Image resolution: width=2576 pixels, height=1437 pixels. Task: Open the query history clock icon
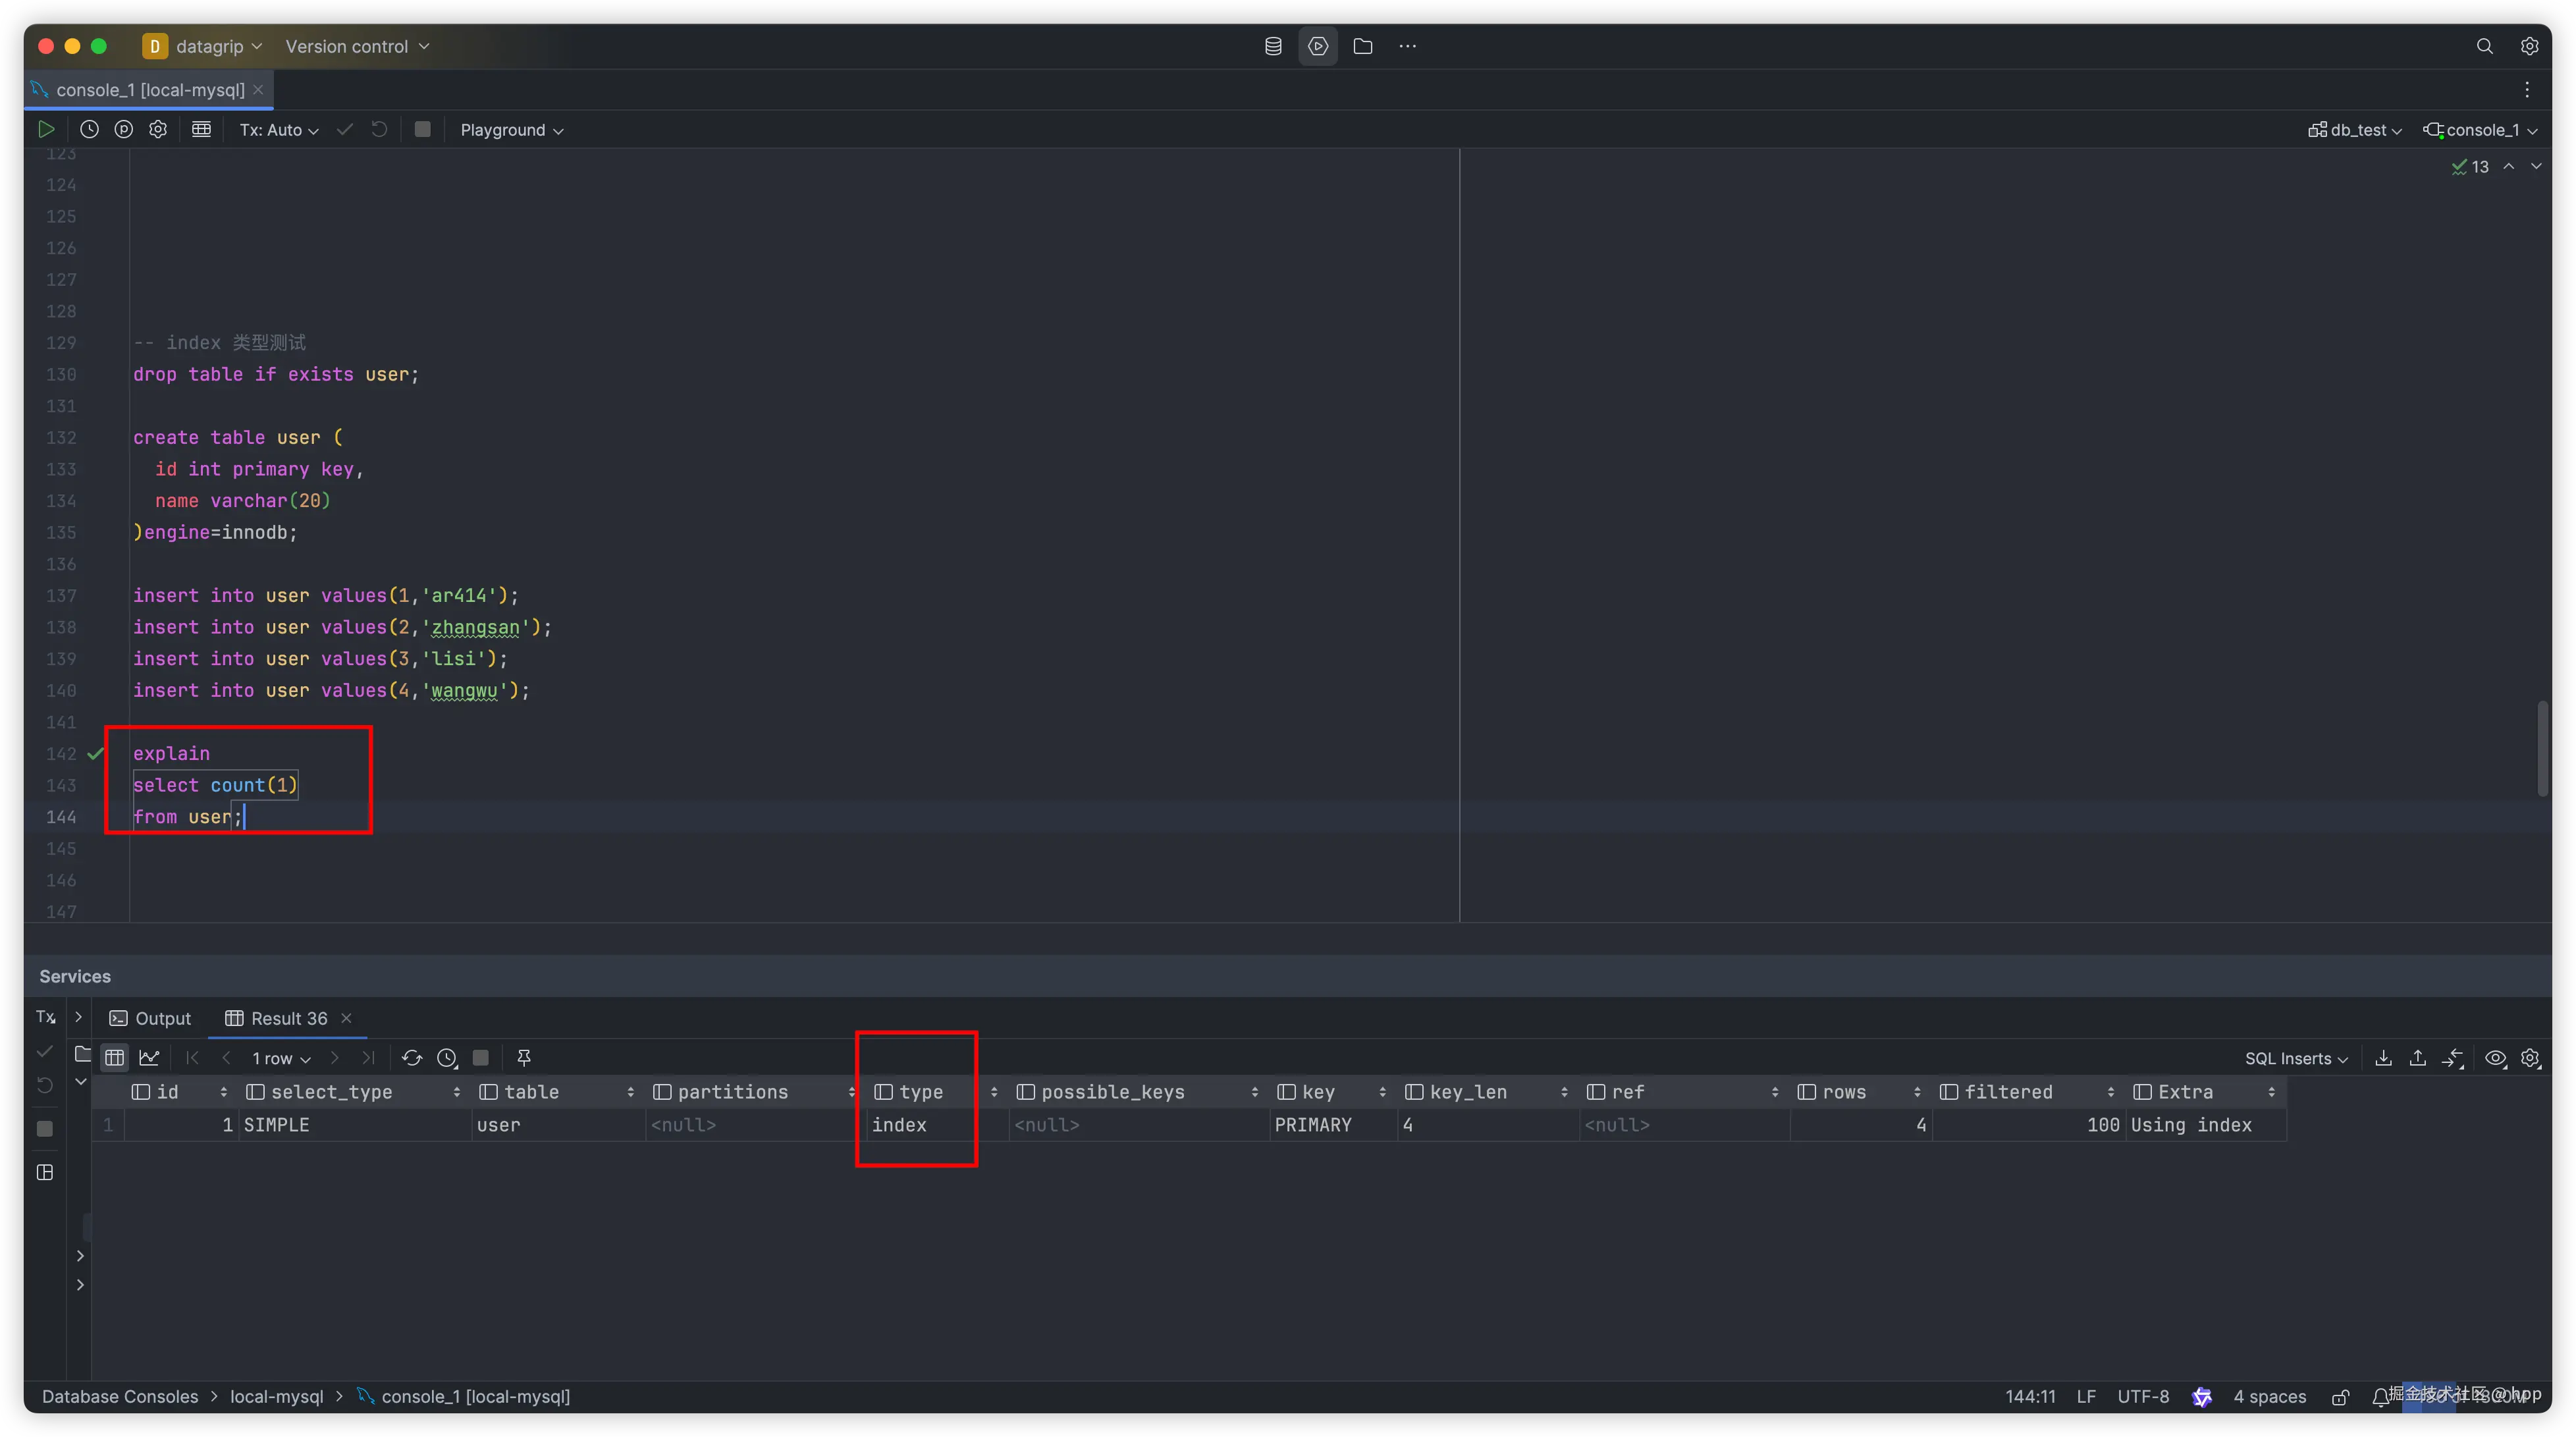pos(89,129)
